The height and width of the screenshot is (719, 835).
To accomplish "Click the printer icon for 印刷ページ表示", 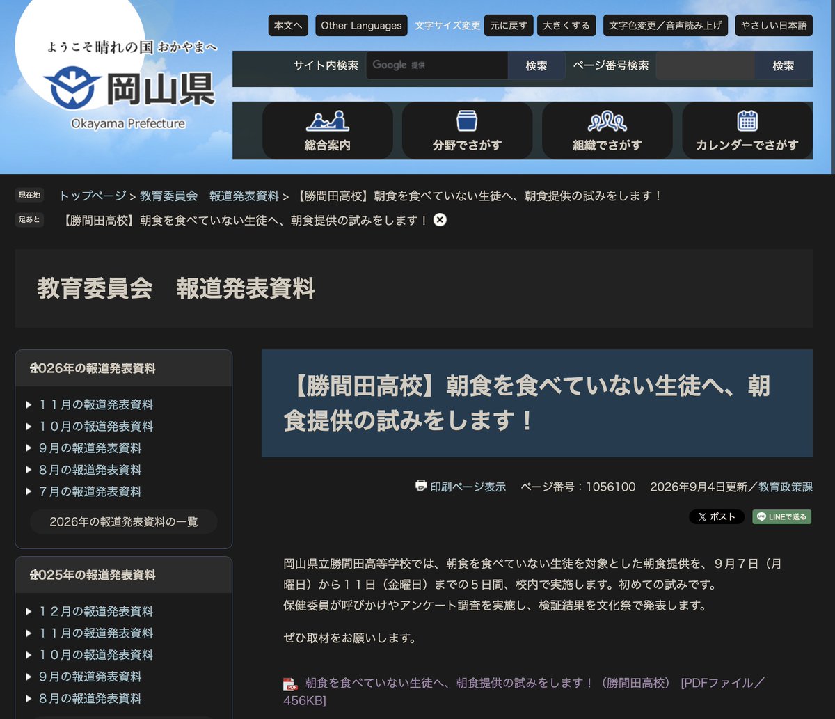I will (421, 486).
